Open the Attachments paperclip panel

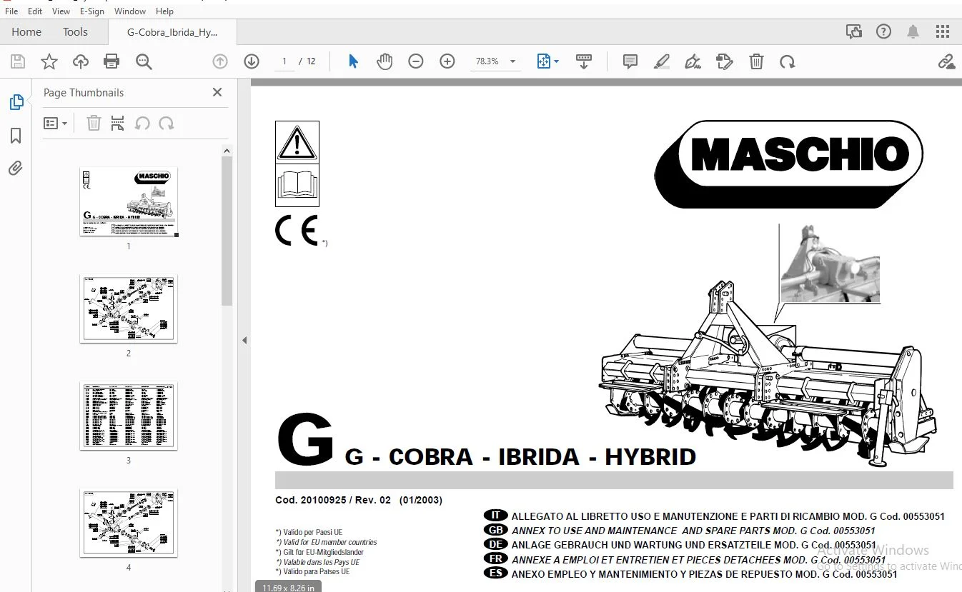16,168
